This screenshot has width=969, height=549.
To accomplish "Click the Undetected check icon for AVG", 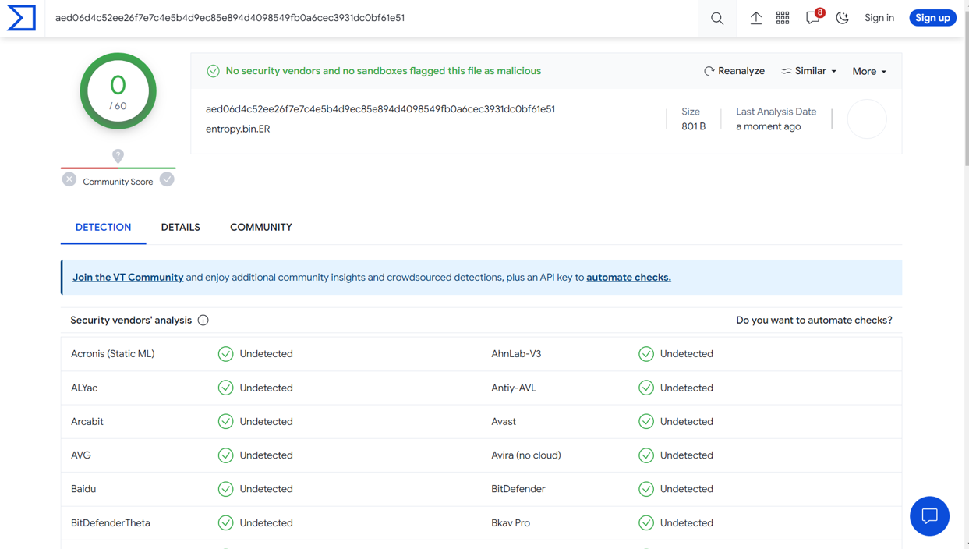I will (225, 455).
